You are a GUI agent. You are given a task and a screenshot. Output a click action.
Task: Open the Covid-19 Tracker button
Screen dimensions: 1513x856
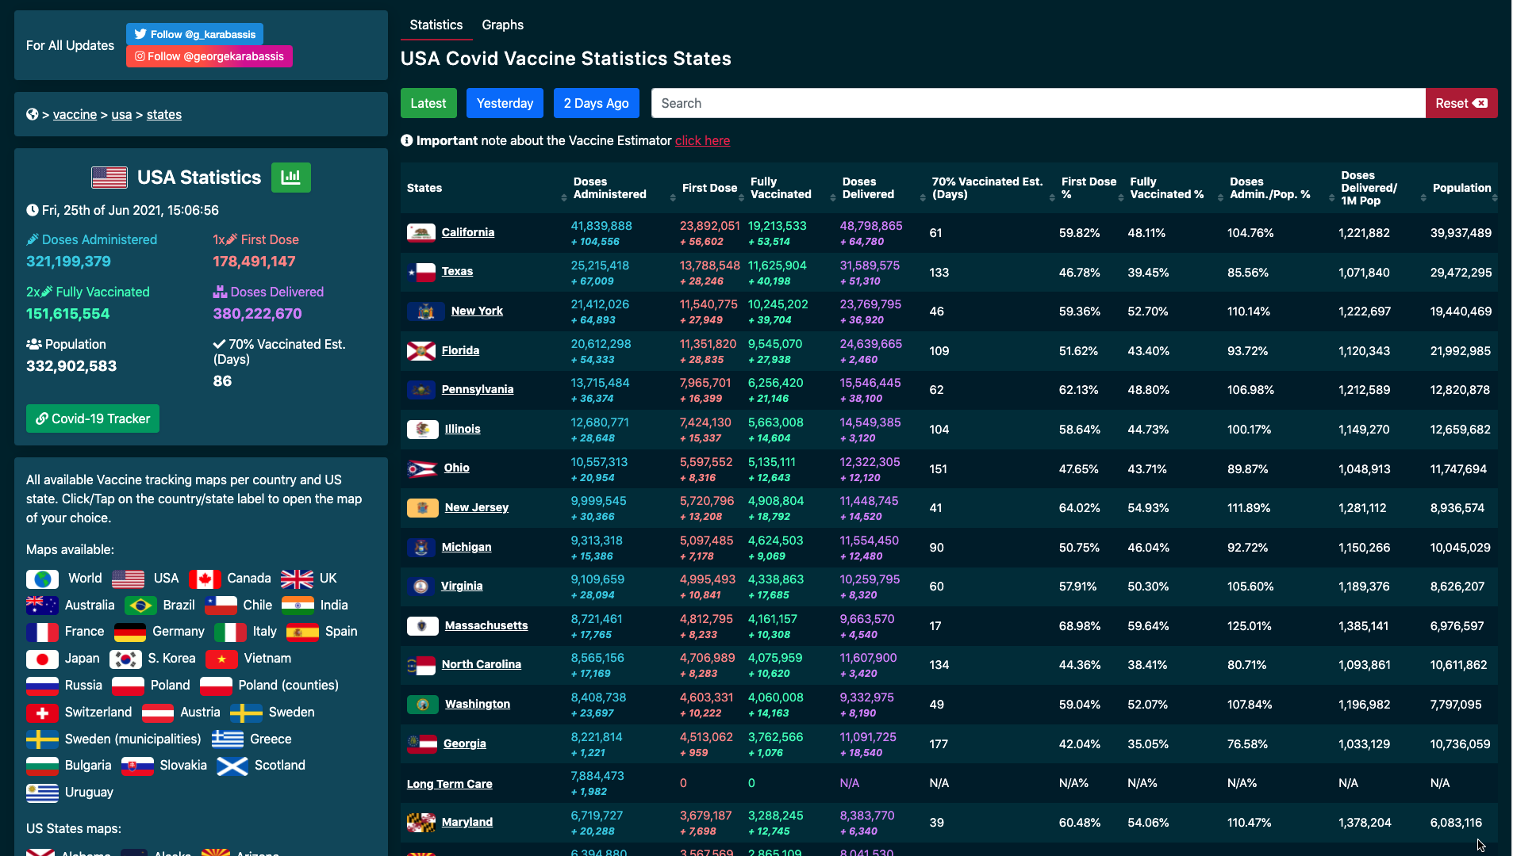coord(93,418)
